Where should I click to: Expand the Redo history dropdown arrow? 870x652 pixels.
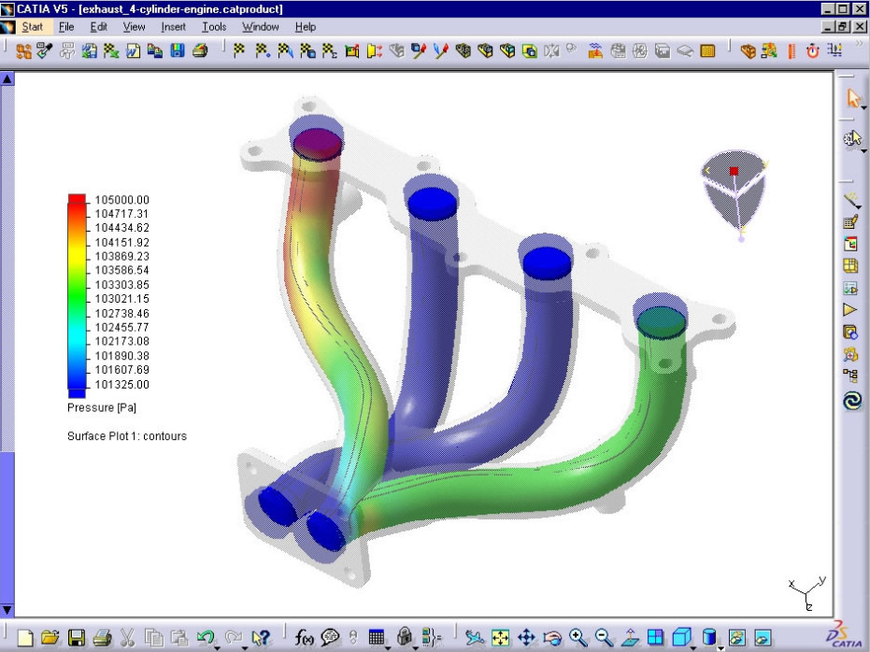(245, 647)
